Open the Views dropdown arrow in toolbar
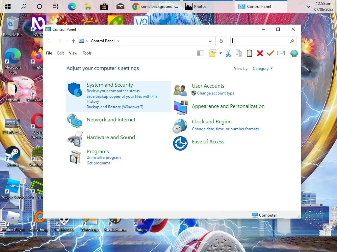Image resolution: width=337 pixels, height=252 pixels. click(x=220, y=53)
